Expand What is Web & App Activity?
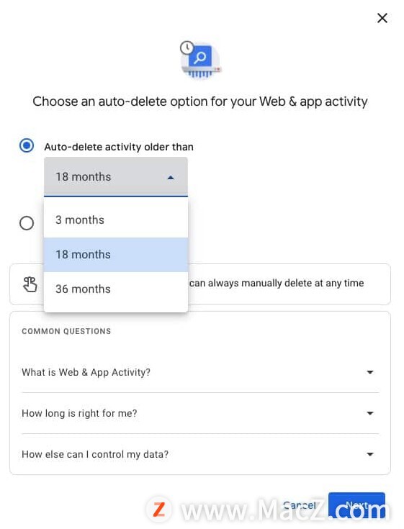Image resolution: width=404 pixels, height=529 pixels. [200, 372]
